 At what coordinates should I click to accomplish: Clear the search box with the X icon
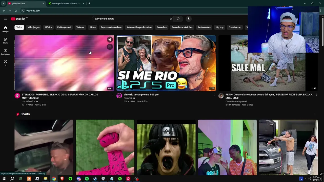pyautogui.click(x=171, y=19)
